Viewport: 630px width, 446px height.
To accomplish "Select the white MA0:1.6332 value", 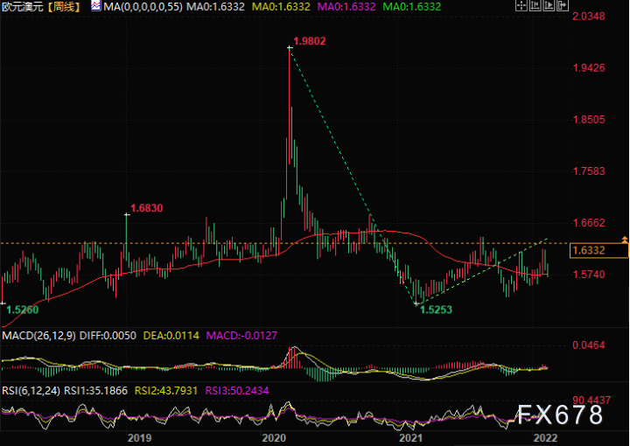I will (x=215, y=7).
